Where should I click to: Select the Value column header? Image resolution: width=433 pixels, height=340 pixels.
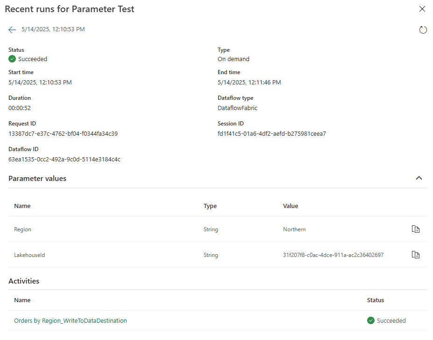pos(291,206)
